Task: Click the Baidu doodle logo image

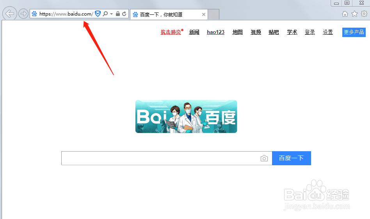Action: (186, 117)
